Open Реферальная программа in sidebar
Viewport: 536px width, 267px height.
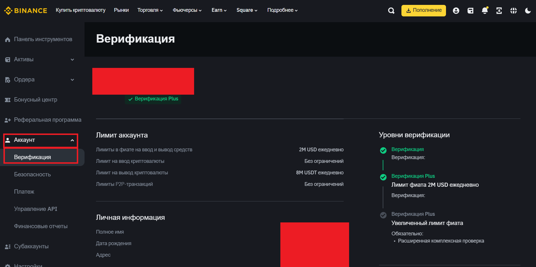pyautogui.click(x=48, y=120)
